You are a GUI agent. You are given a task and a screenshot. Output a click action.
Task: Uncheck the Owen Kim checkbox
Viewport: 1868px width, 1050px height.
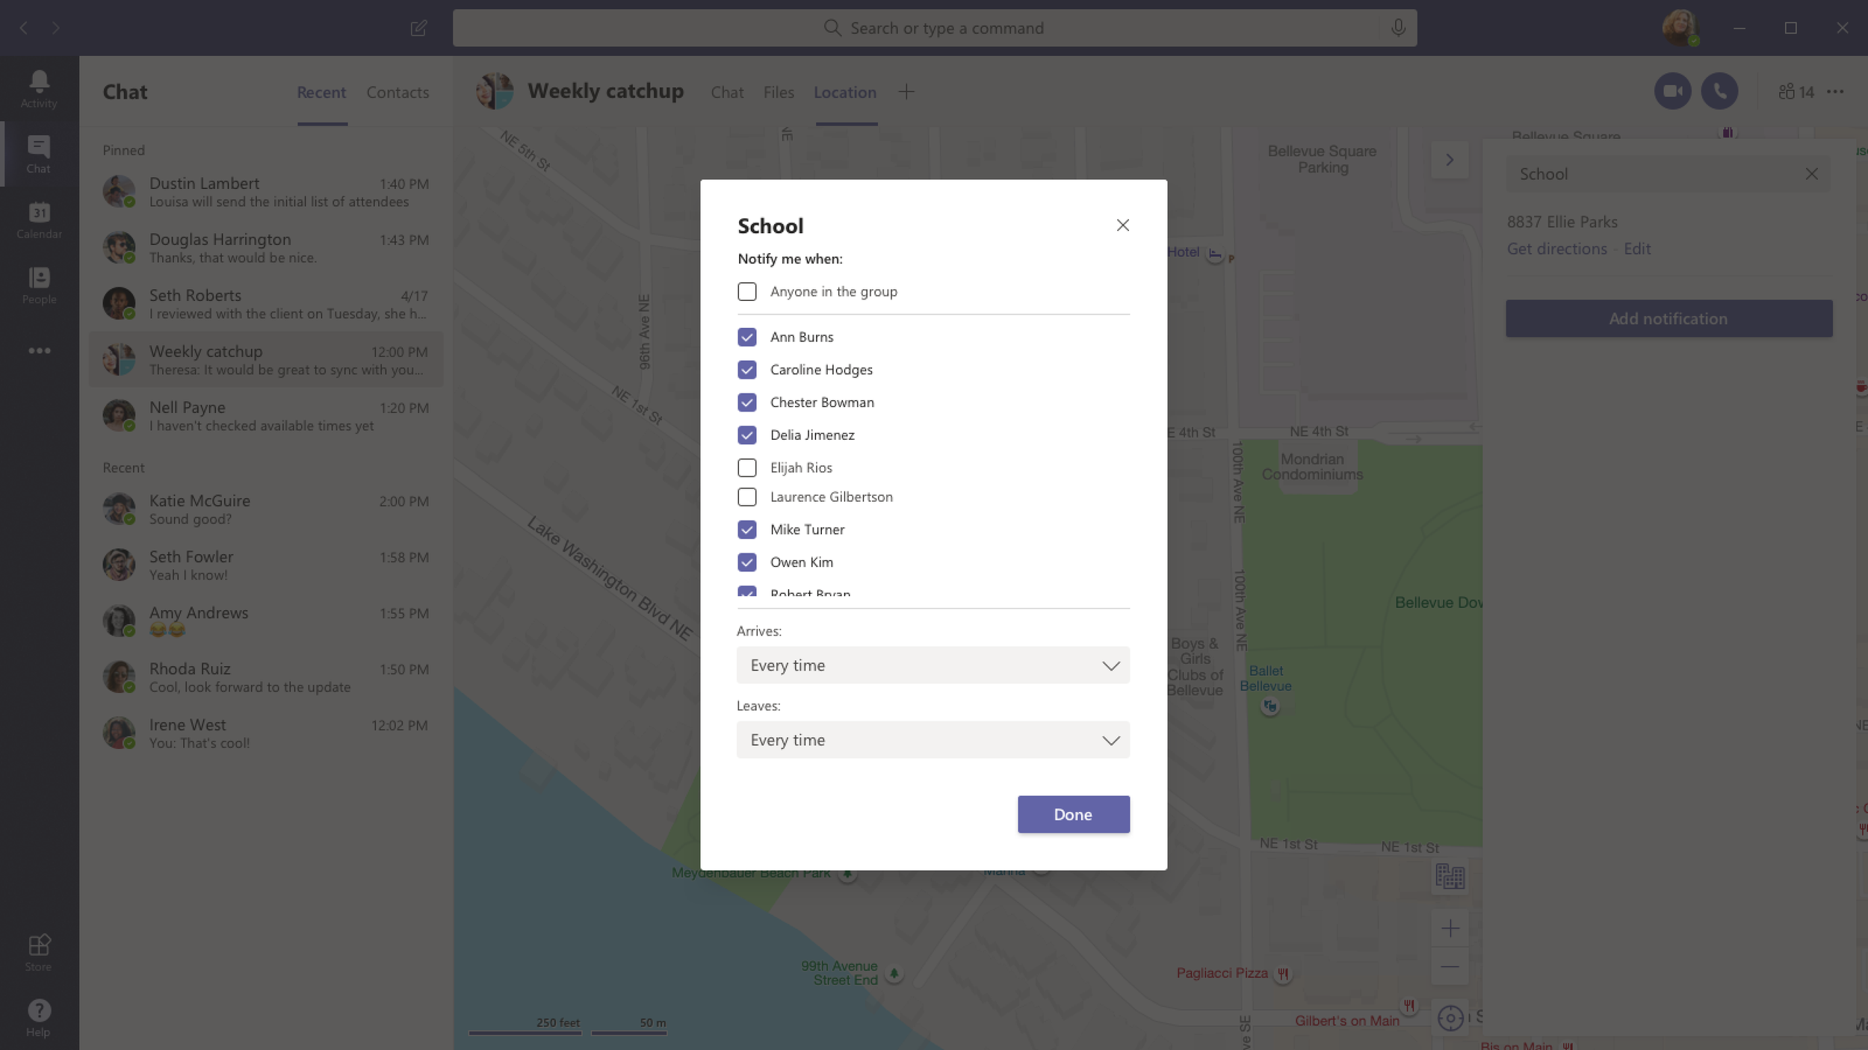click(x=747, y=562)
